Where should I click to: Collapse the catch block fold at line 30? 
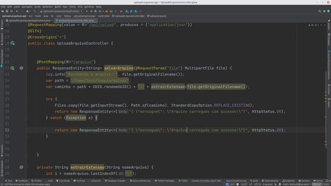[26, 118]
